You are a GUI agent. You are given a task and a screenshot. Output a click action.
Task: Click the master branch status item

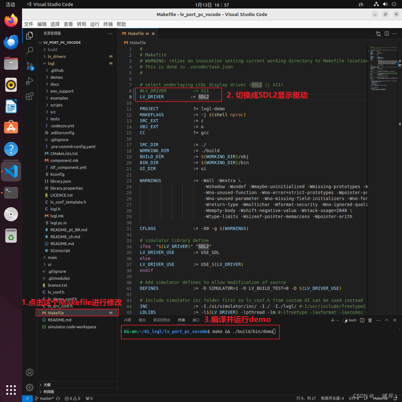(x=44, y=399)
